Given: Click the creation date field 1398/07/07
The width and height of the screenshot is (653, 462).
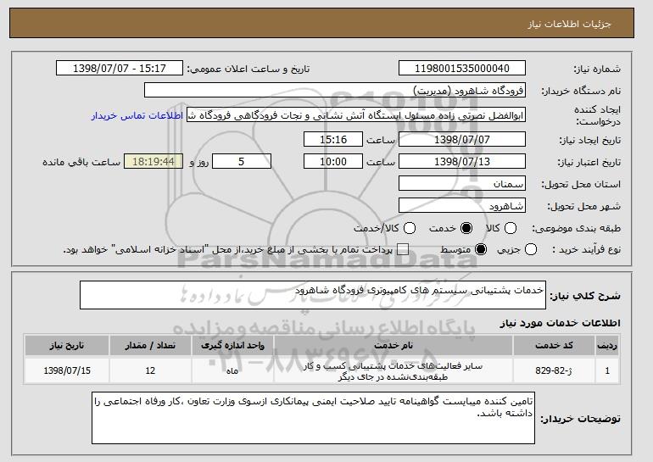Looking at the screenshot, I should tap(462, 139).
